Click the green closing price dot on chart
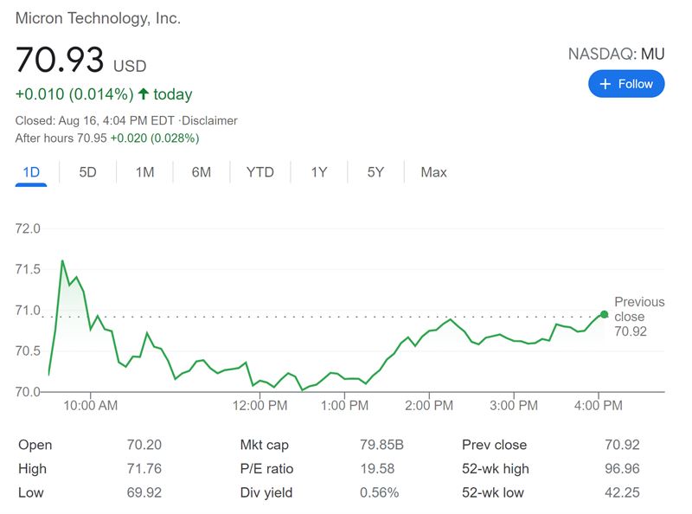The width and height of the screenshot is (692, 514). point(604,314)
